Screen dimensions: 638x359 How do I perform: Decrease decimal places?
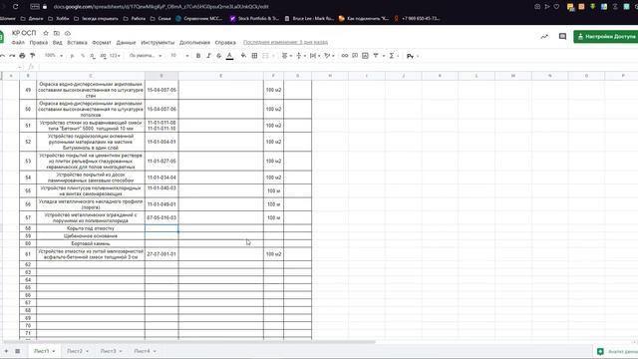tap(93, 56)
